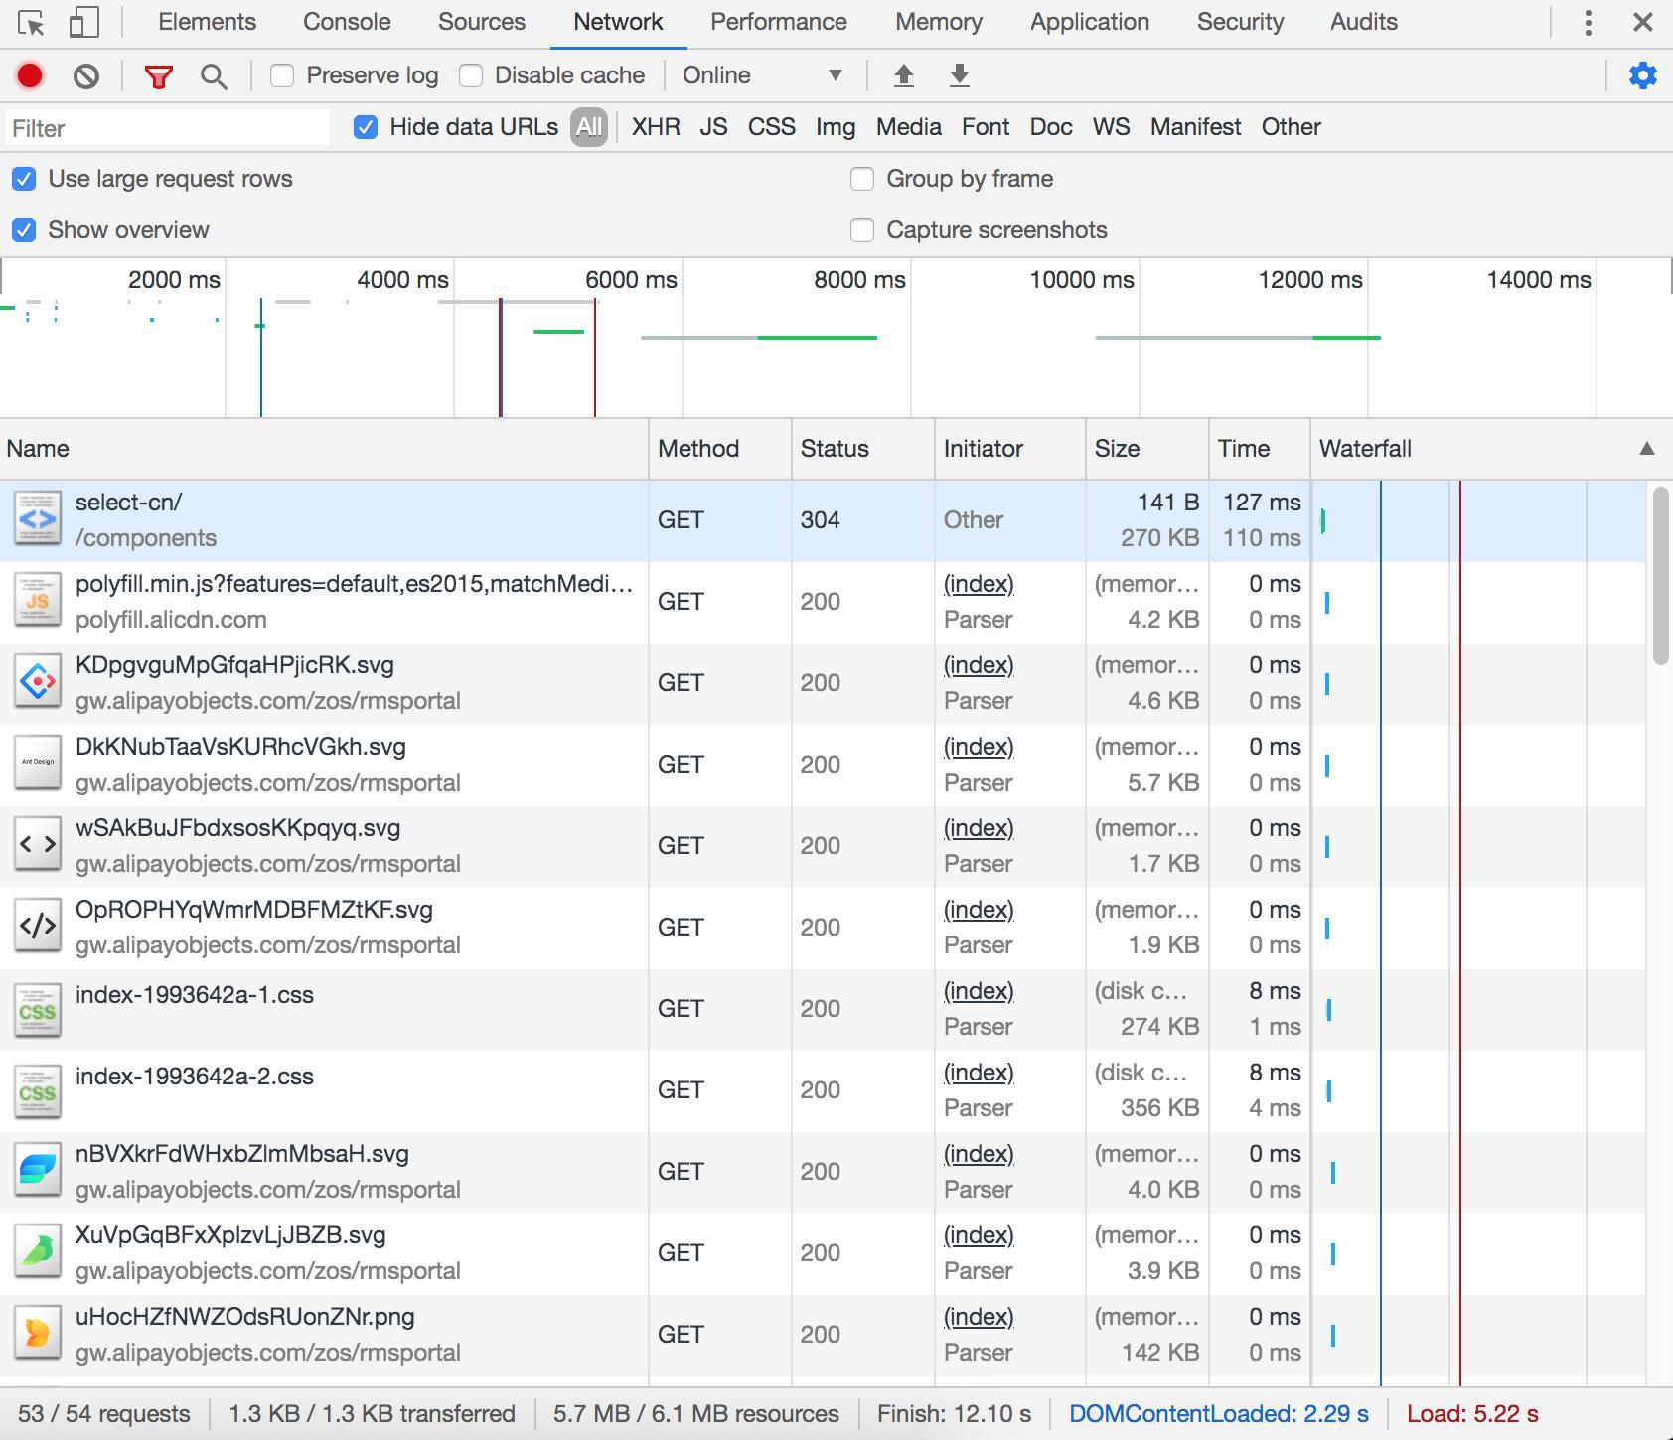This screenshot has width=1673, height=1440.
Task: Open the Online throttling dropdown
Action: pos(762,75)
